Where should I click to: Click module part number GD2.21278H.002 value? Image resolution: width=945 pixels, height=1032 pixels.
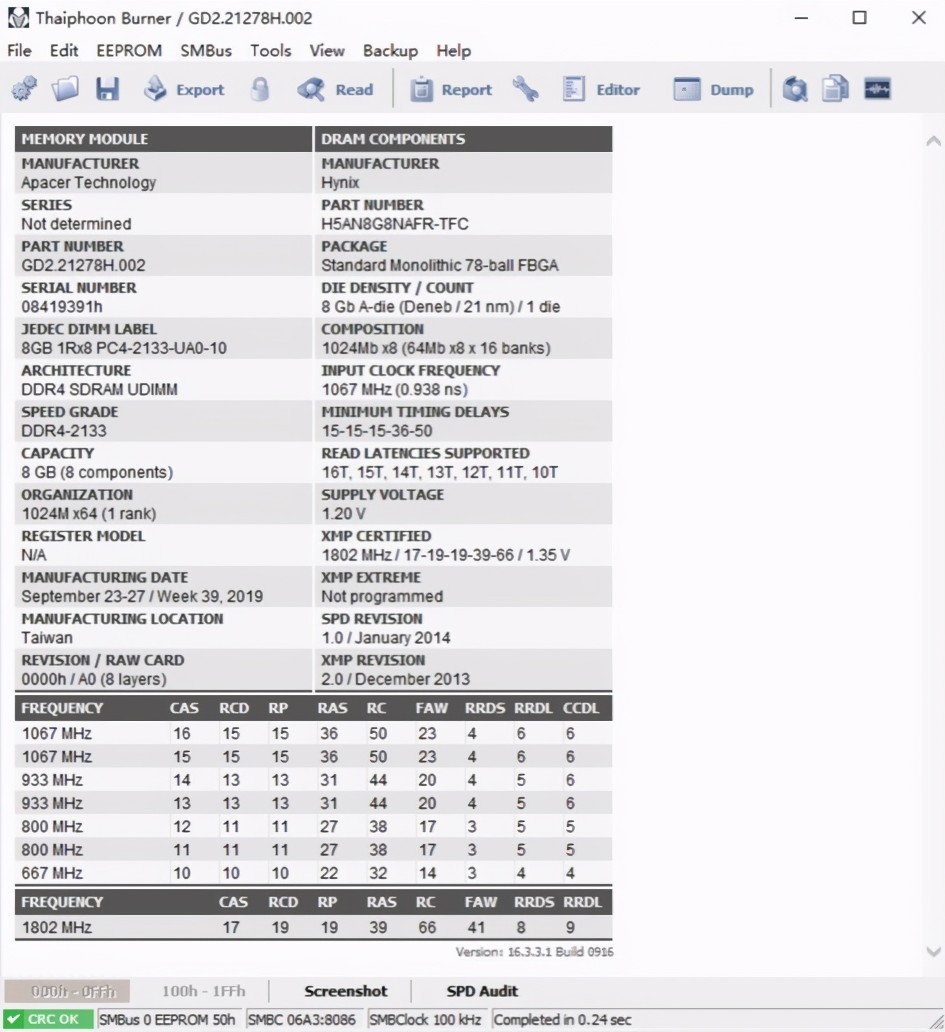coord(83,265)
